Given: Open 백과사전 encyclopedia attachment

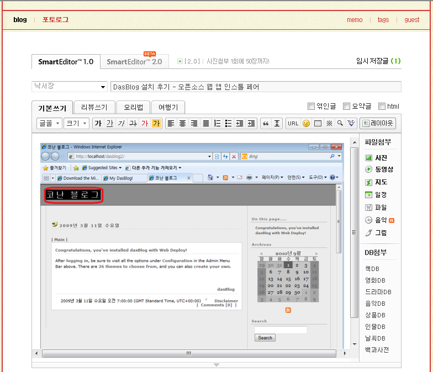Looking at the screenshot, I should (377, 350).
